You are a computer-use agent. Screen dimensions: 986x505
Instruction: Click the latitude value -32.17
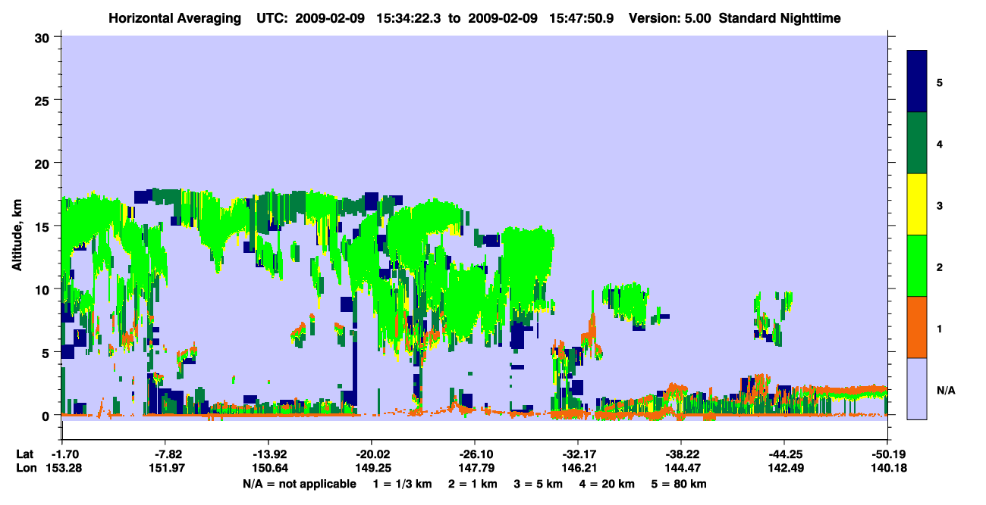(577, 454)
